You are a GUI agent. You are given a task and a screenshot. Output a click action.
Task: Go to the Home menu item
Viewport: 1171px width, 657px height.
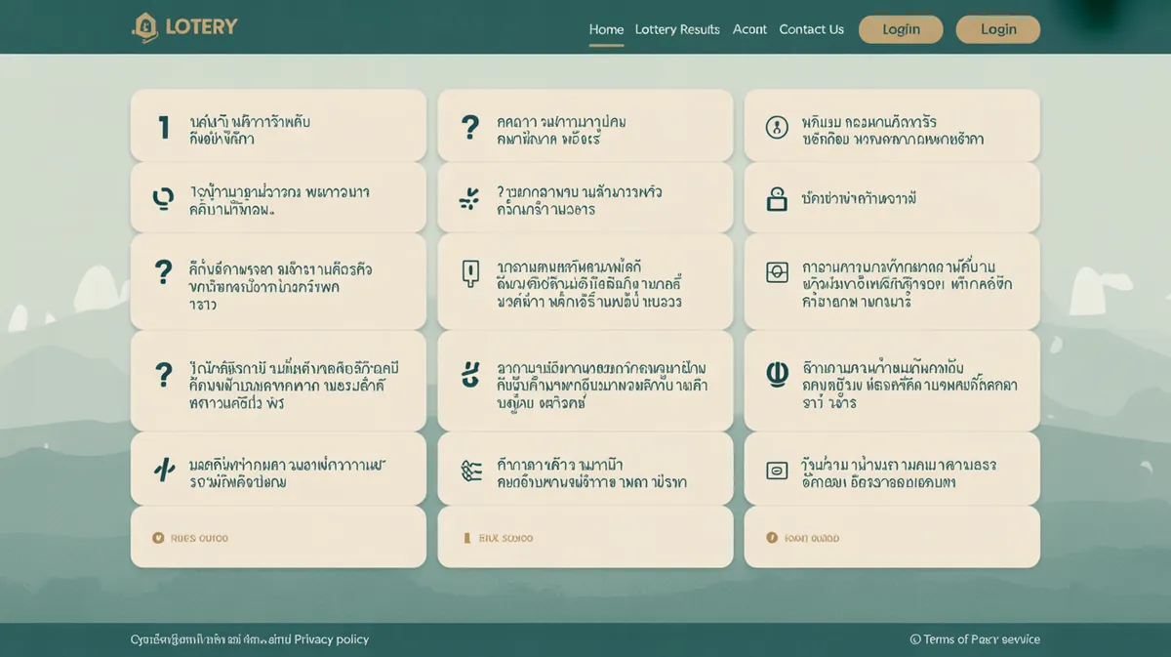point(606,29)
